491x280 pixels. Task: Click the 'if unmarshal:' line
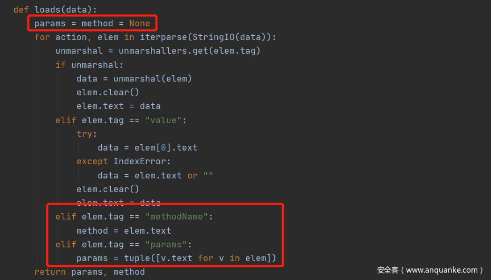pos(90,65)
